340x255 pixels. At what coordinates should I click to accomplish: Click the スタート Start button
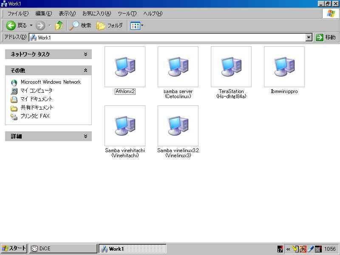click(x=14, y=249)
